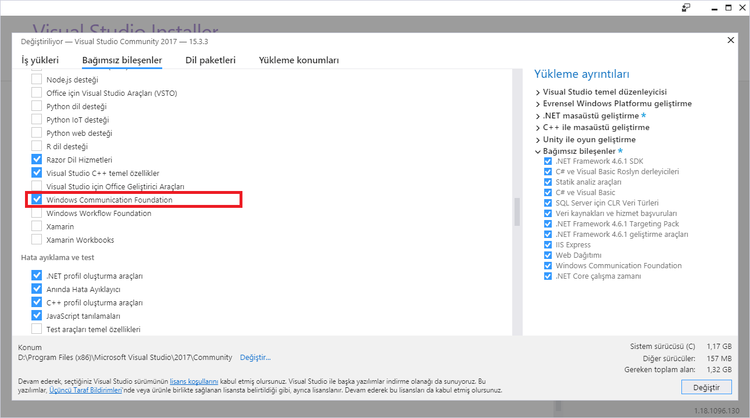Uncheck Visual Studio C++ temel özellikler

(37, 173)
